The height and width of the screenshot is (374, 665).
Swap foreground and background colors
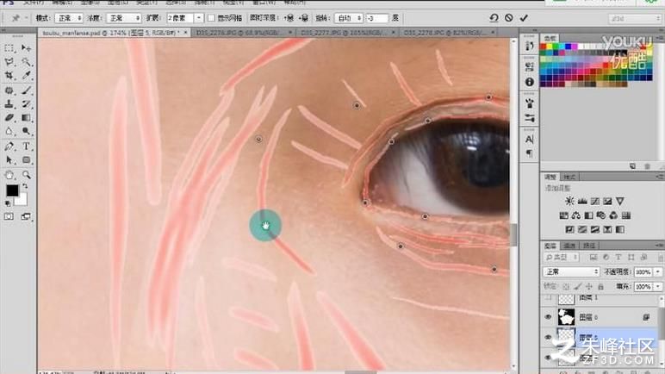point(25,186)
